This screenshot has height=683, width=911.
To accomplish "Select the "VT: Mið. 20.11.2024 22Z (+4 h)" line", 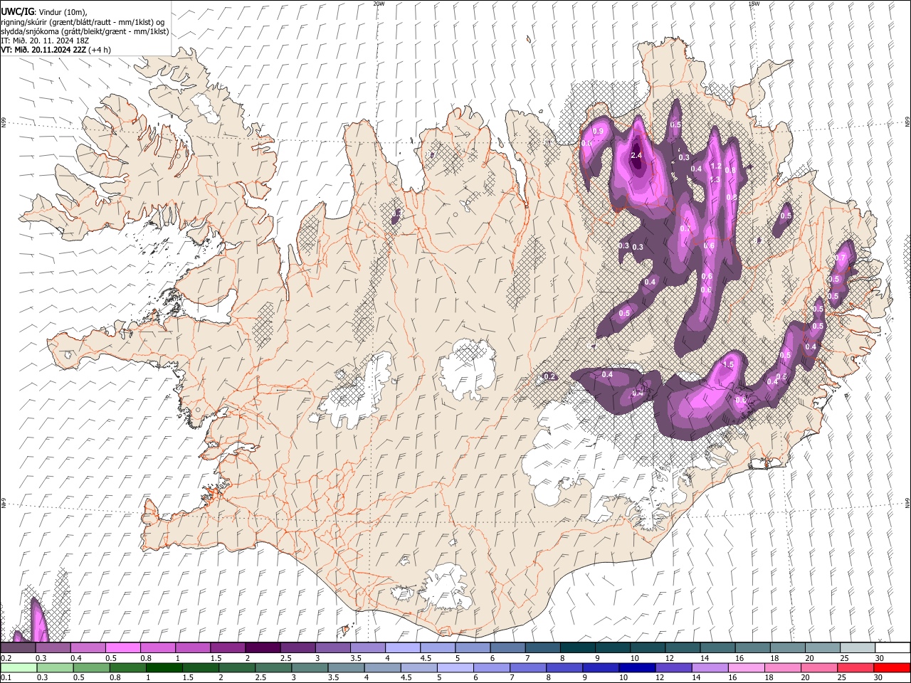I will click(x=56, y=50).
